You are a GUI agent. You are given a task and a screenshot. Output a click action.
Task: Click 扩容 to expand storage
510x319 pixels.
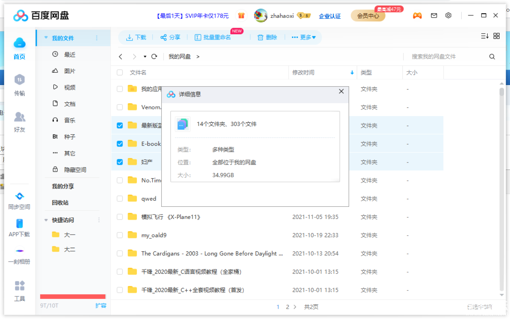point(101,305)
